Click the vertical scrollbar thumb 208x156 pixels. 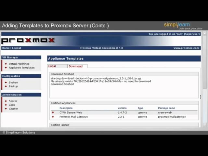(x=205, y=62)
